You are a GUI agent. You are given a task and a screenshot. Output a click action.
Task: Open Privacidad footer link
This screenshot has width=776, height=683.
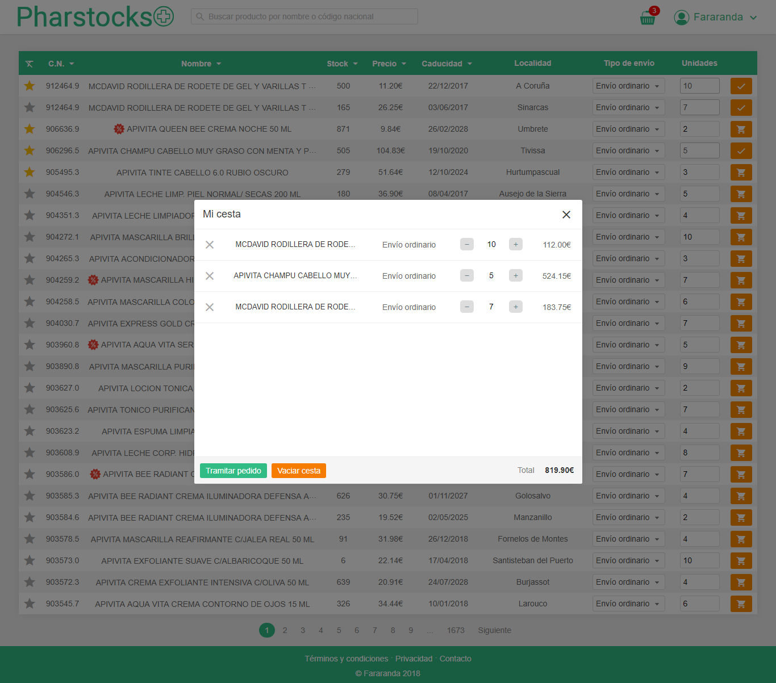click(414, 659)
